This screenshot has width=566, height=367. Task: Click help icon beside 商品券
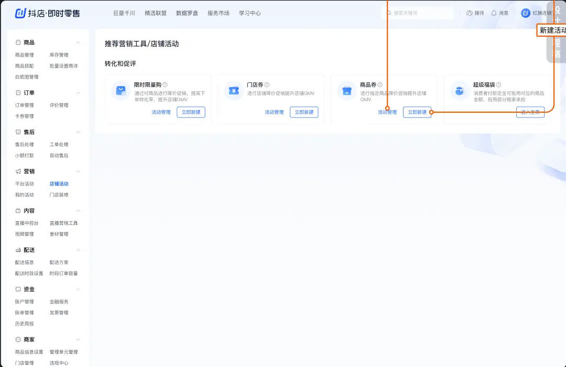pos(380,85)
